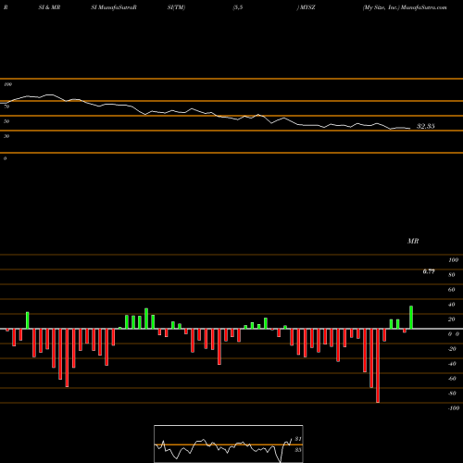Click the 'SI(TM)' header label
Screen dimensions: 463x463
[x=176, y=7]
